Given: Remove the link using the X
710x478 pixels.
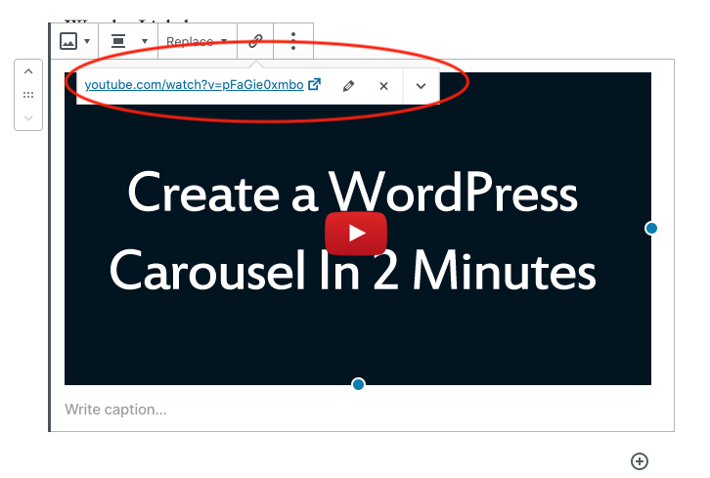Looking at the screenshot, I should 383,86.
